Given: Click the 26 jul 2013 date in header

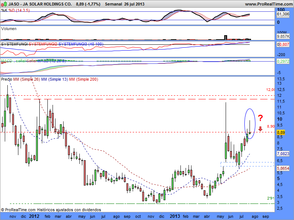Looking at the screenshot, I should coord(134,4).
